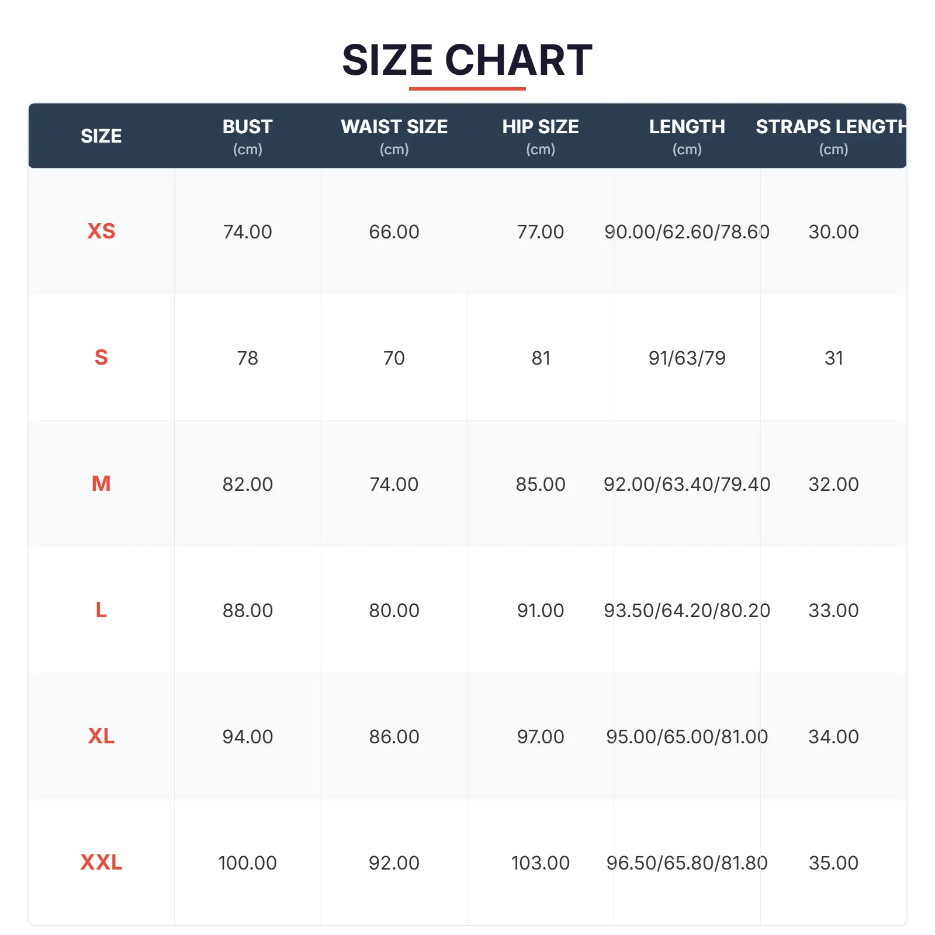
Task: Select the LENGTH (cm) column header
Action: (687, 136)
